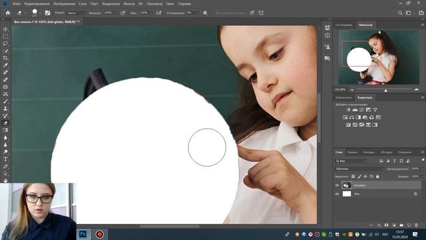Open the Search icon at top right
This screenshot has width=426, height=240.
point(400,13)
